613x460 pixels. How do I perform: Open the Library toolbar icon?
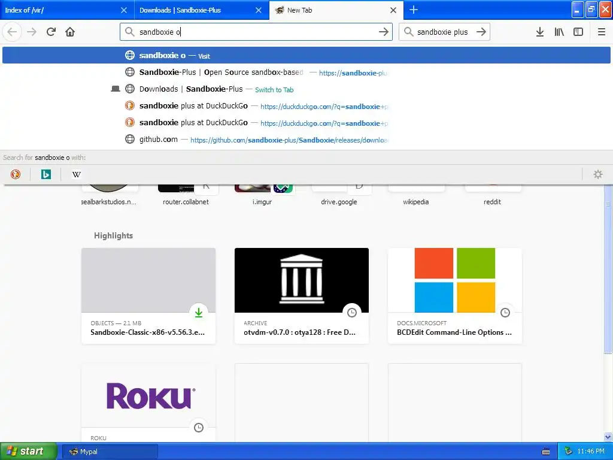pyautogui.click(x=559, y=32)
